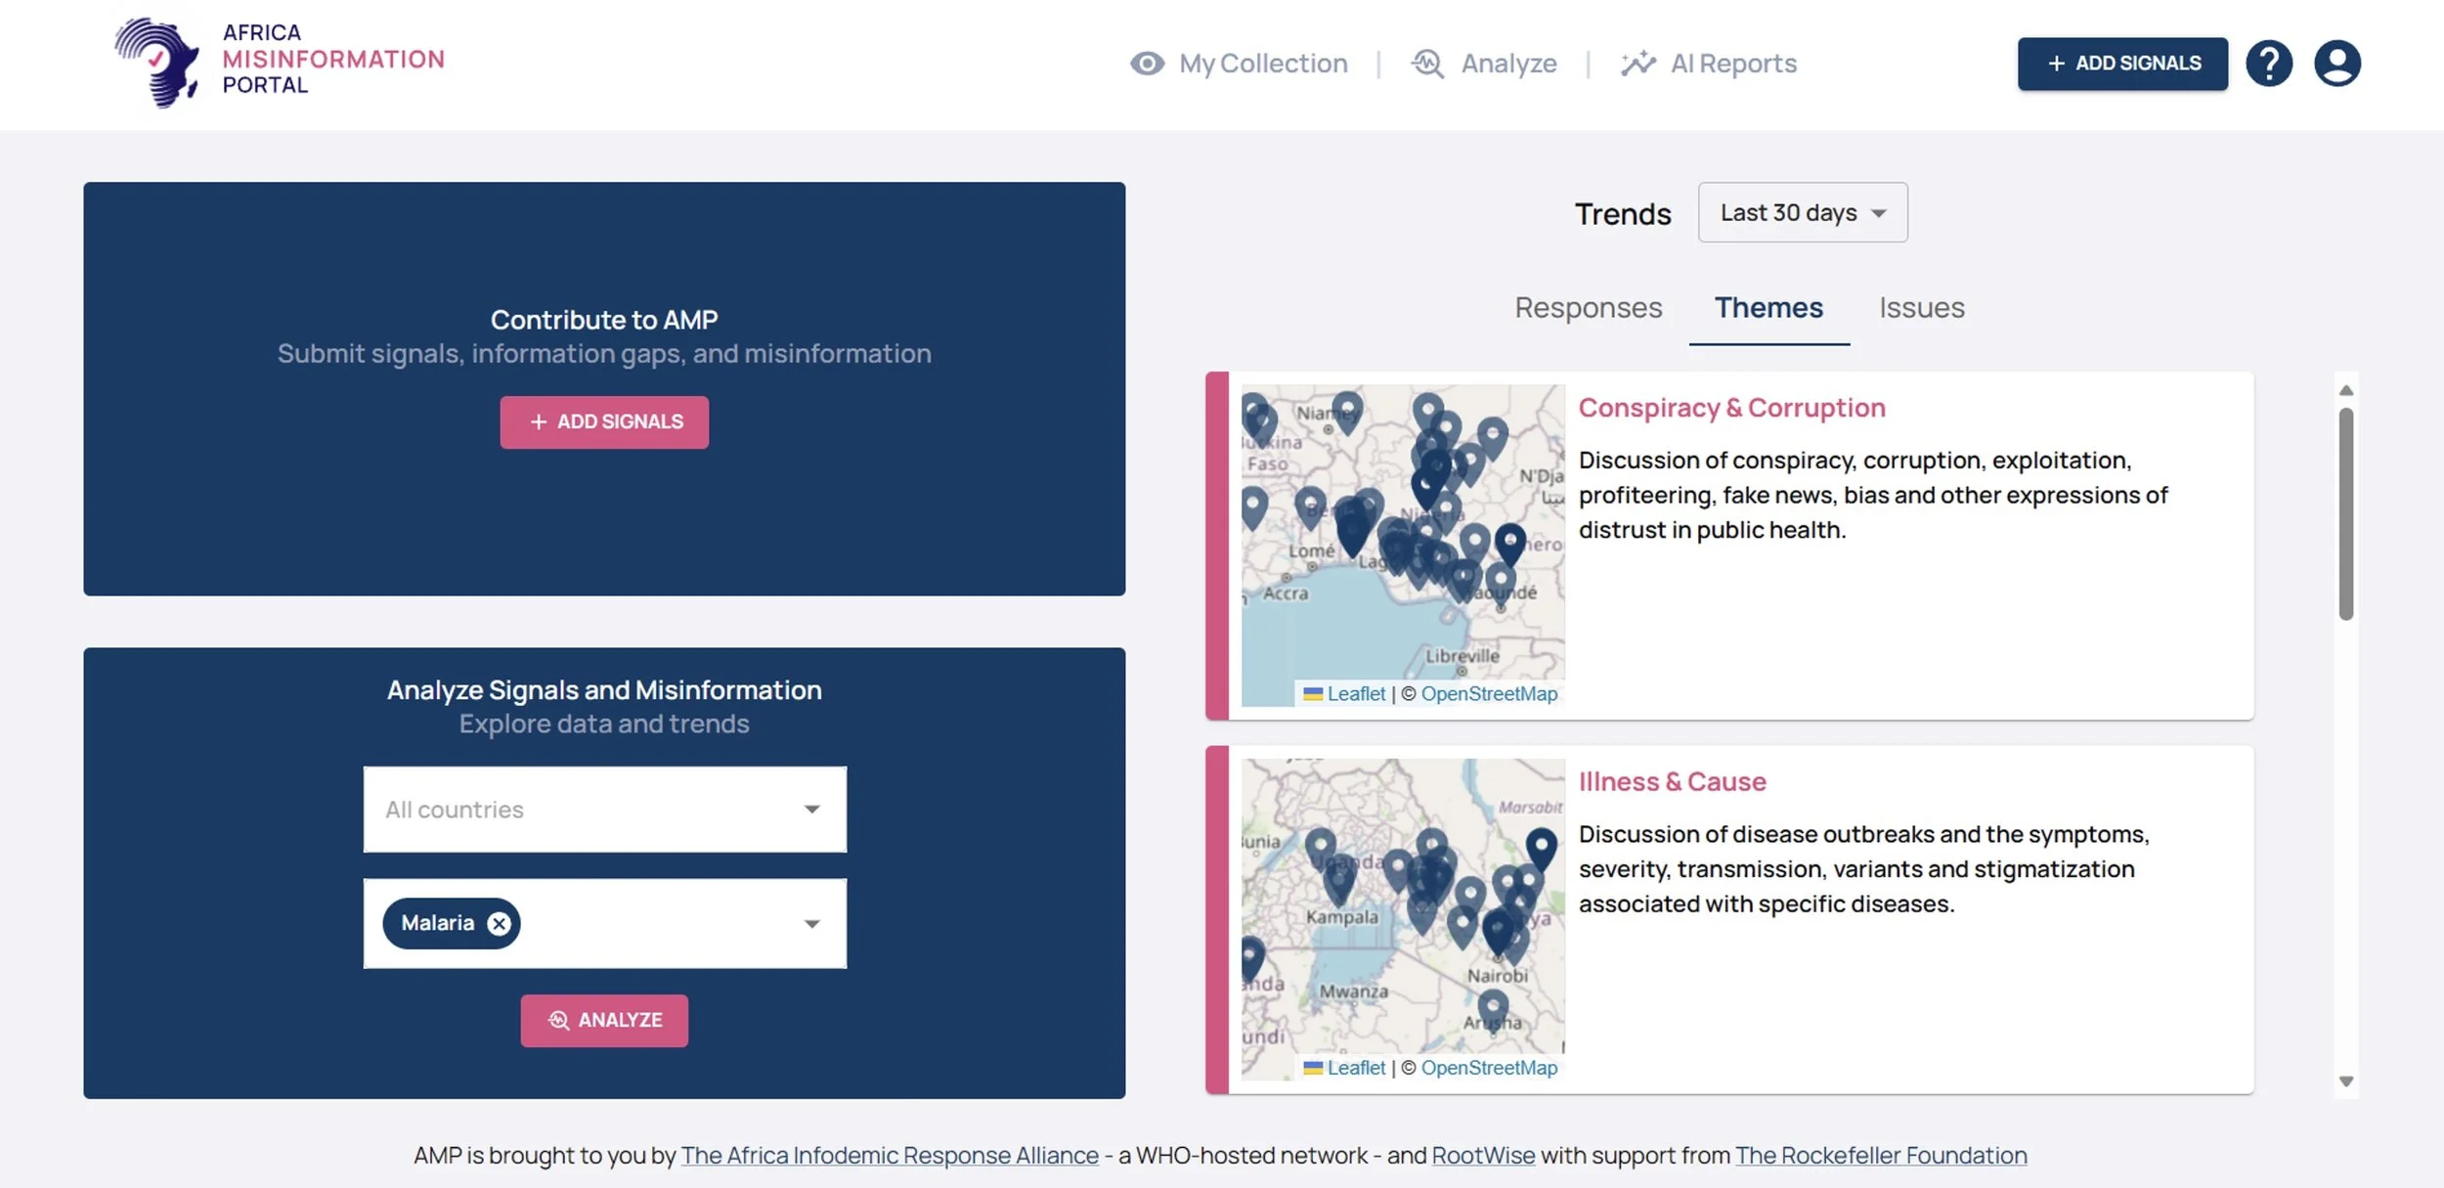
Task: Click scroll up arrow in trends list
Action: pyautogui.click(x=2345, y=390)
